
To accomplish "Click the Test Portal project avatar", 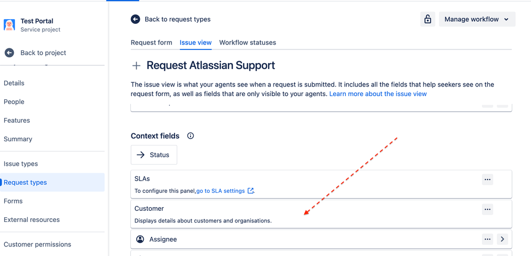I will click(x=10, y=25).
